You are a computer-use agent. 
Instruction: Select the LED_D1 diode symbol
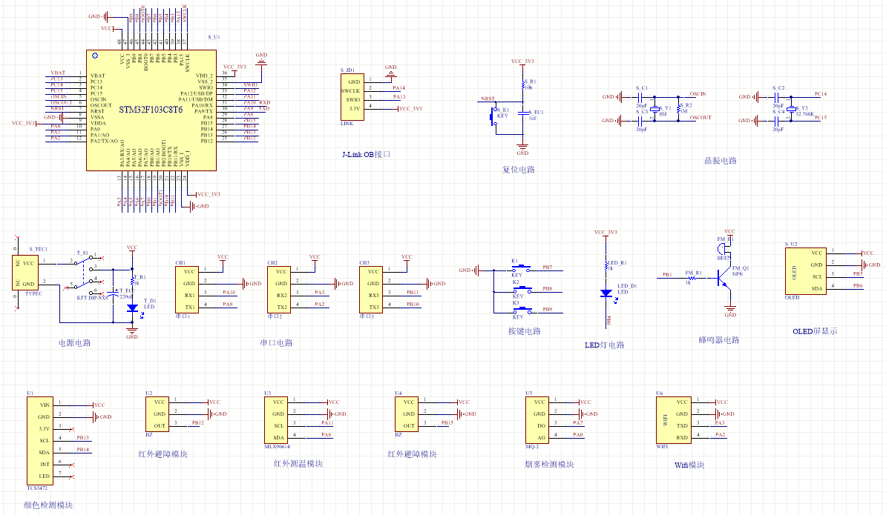tap(606, 293)
